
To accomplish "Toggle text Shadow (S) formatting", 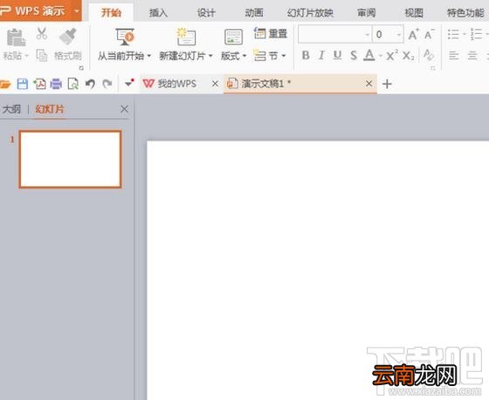I will (x=353, y=56).
